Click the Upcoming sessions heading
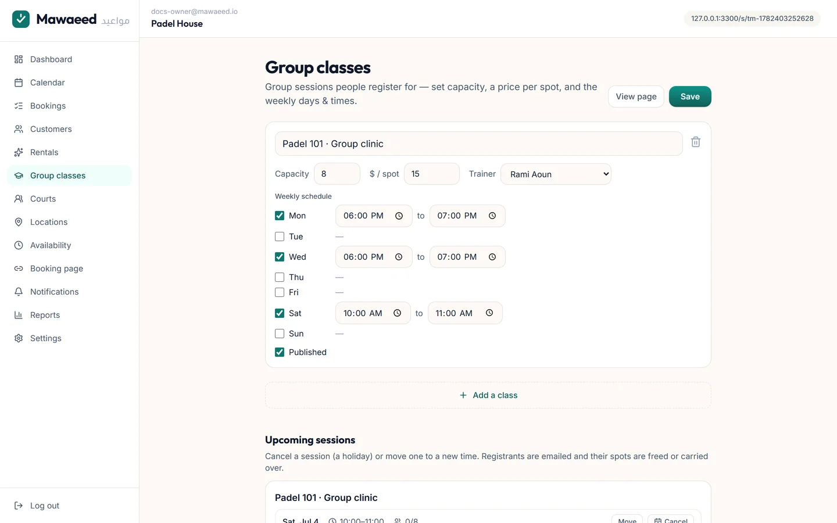 pos(310,440)
